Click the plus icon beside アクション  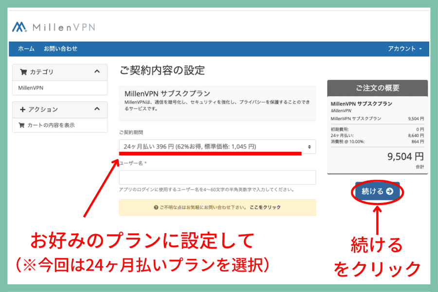click(x=22, y=109)
